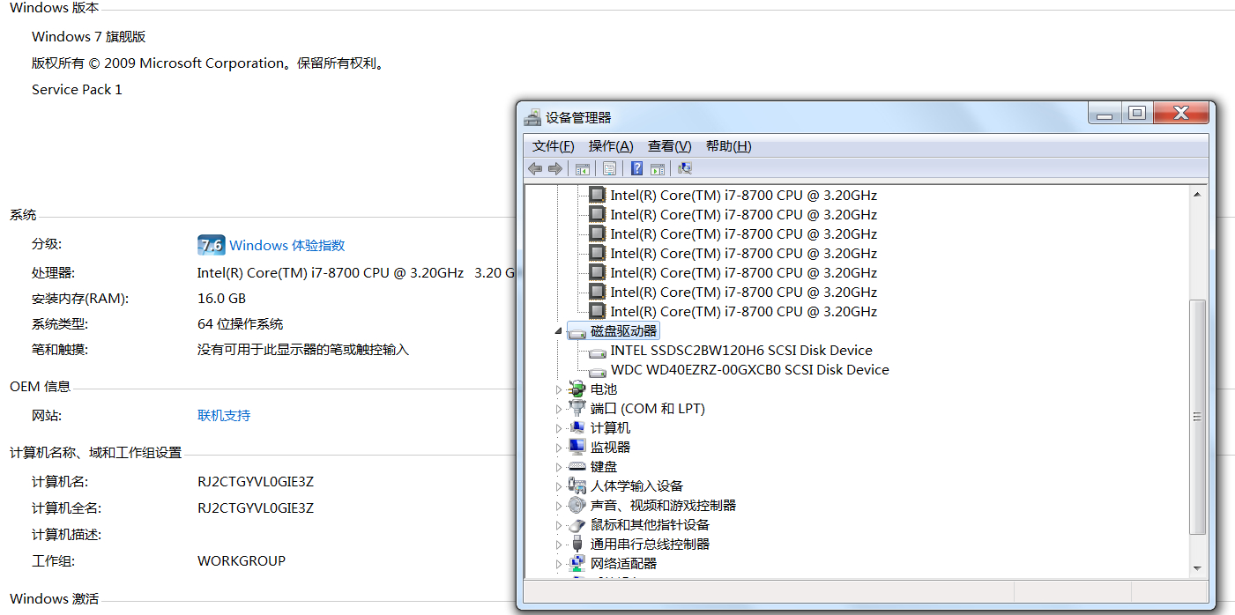
Task: Open the Properties toolbar icon in Device Manager
Action: click(x=609, y=168)
